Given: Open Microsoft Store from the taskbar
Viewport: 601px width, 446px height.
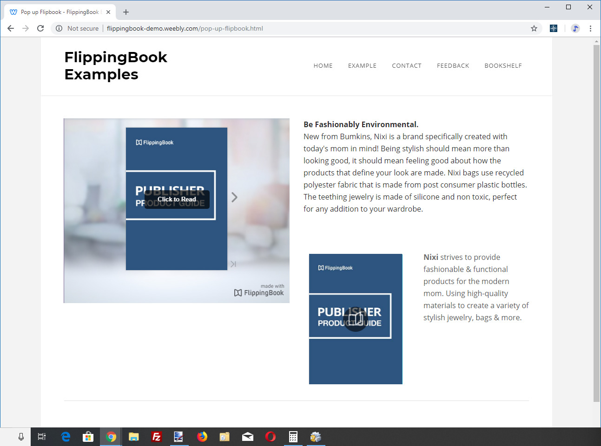Looking at the screenshot, I should coord(88,437).
